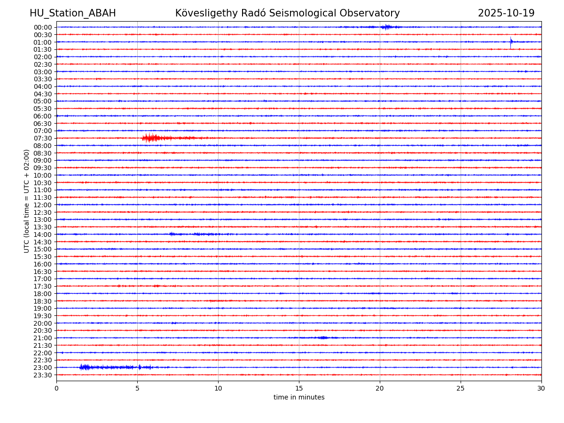
Task: Select the 07:30 row label
Action: pyautogui.click(x=42, y=138)
